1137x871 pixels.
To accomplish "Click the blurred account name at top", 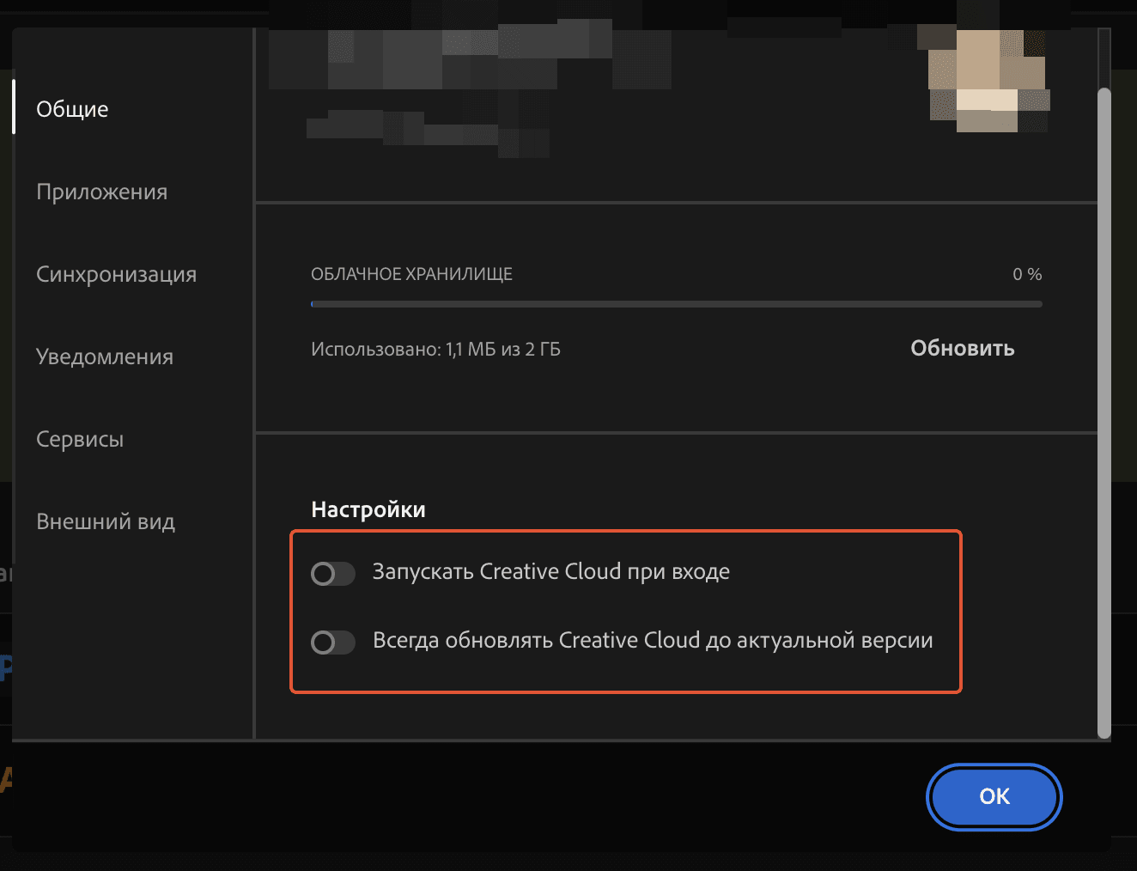I will coord(468,56).
